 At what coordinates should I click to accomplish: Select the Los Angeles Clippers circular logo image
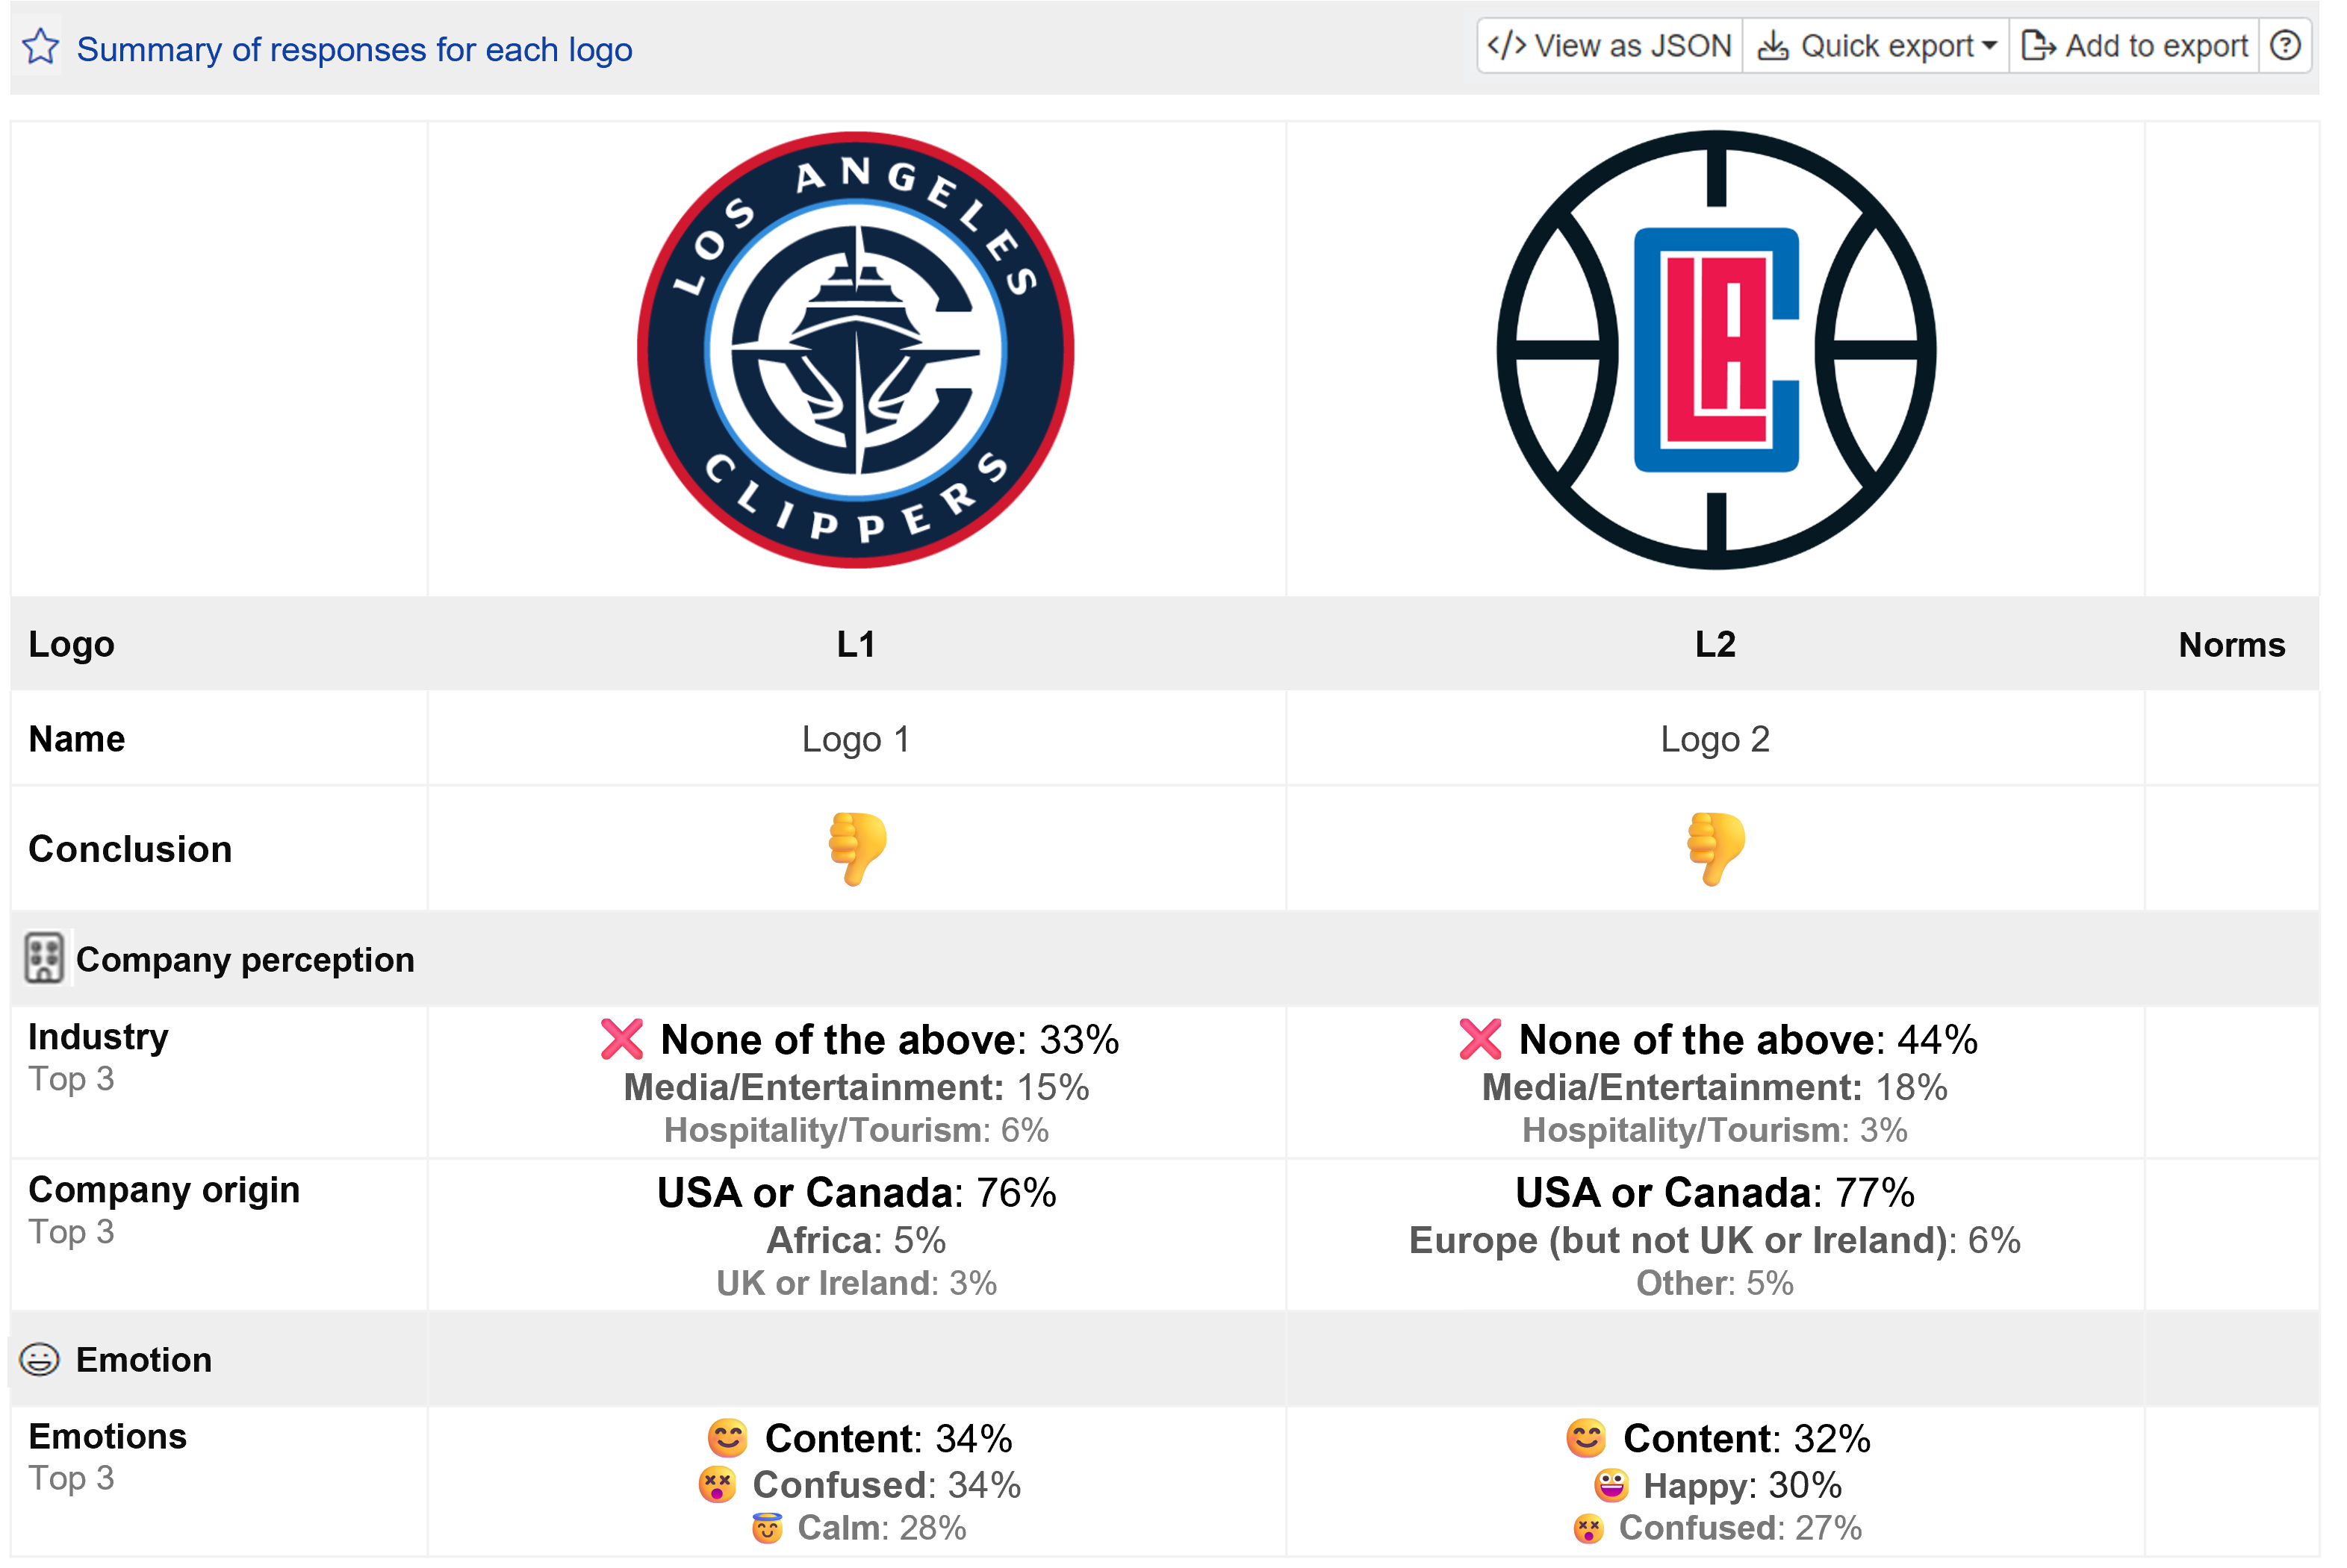tap(857, 350)
